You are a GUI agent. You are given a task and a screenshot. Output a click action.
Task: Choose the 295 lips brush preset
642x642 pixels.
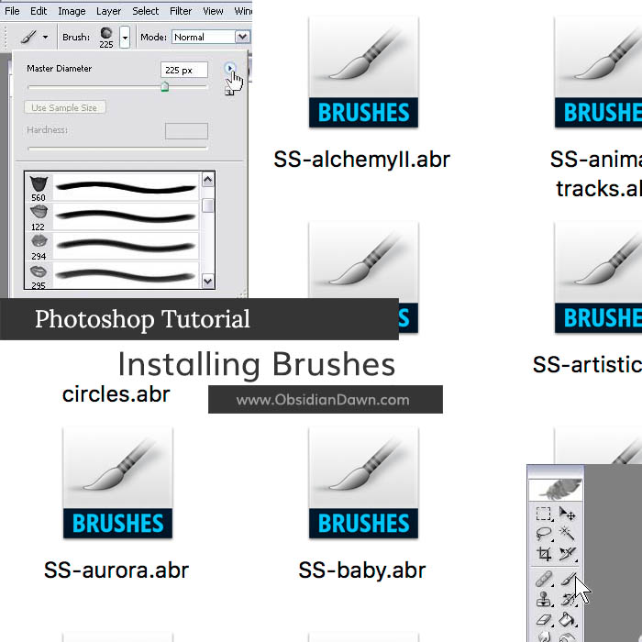(112, 275)
